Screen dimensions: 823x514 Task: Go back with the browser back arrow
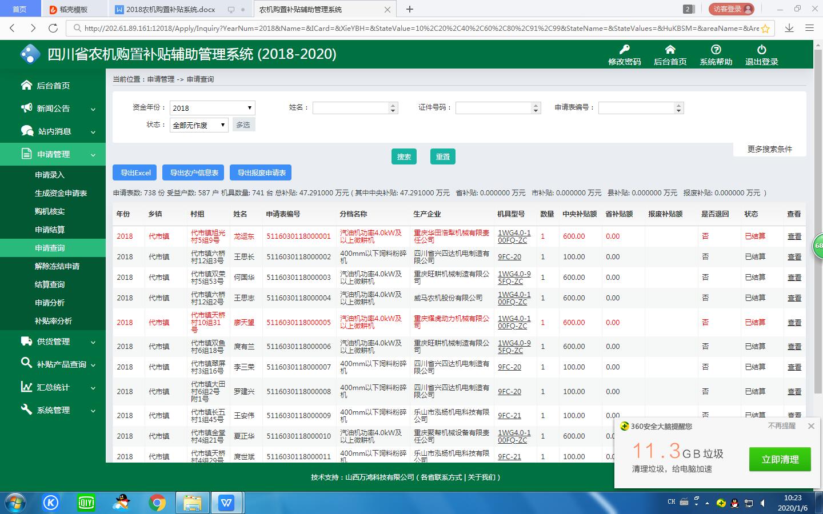tap(12, 28)
